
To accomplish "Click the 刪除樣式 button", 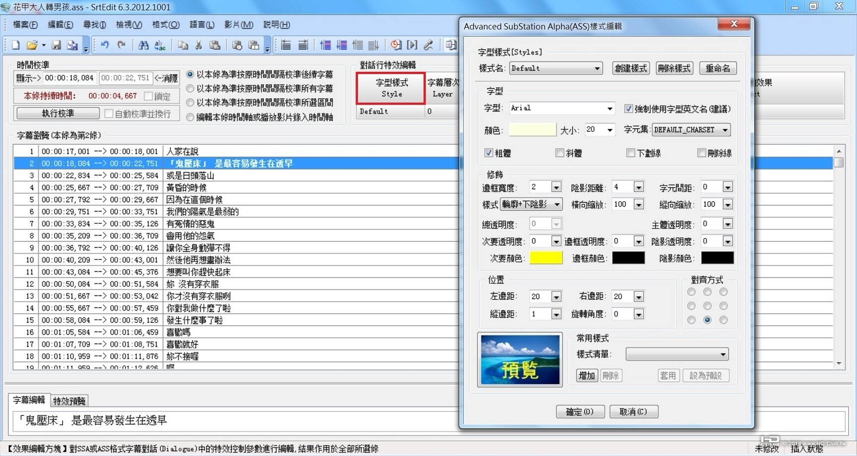I will point(674,68).
